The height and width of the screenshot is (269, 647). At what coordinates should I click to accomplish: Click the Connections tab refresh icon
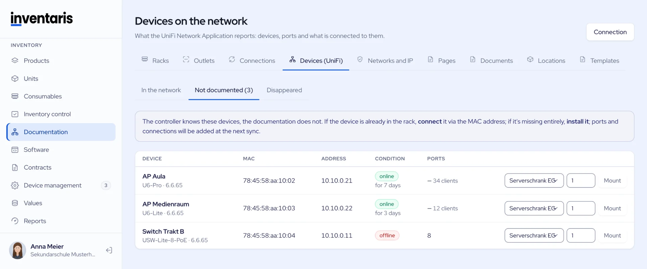[x=232, y=59]
